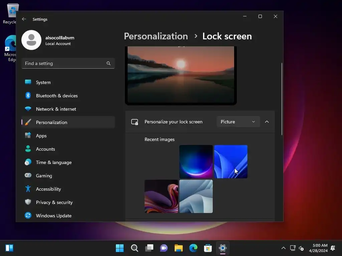Click the search magnifier in Find a setting
The image size is (342, 256).
109,63
